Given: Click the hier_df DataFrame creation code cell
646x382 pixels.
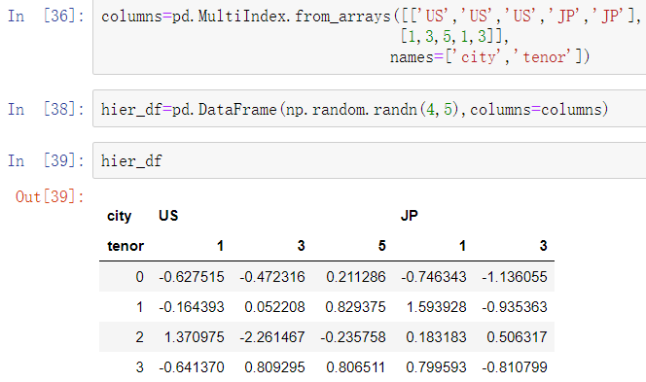Looking at the screenshot, I should pos(370,109).
